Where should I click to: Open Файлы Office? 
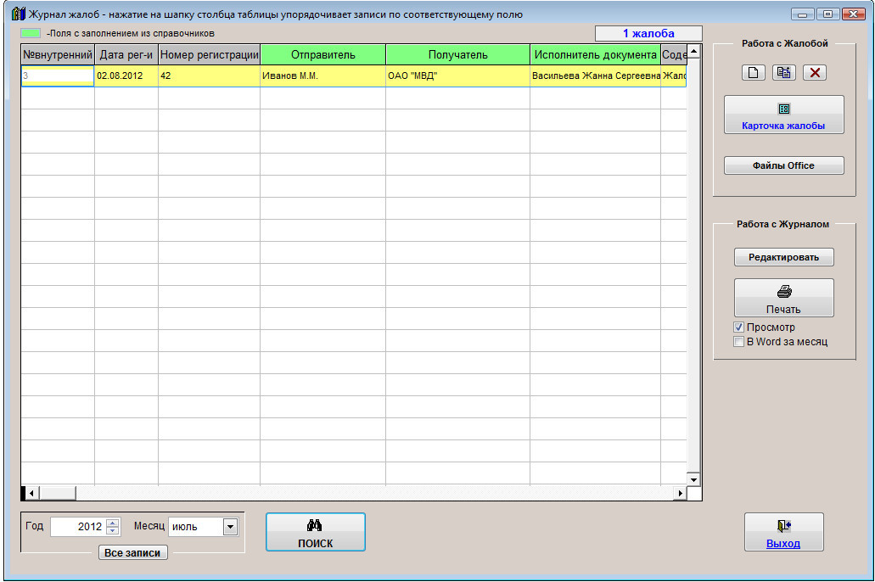coord(783,165)
